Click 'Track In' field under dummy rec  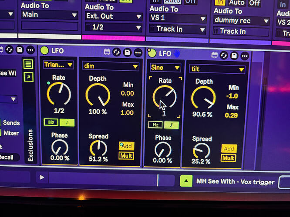pyautogui.click(x=241, y=32)
